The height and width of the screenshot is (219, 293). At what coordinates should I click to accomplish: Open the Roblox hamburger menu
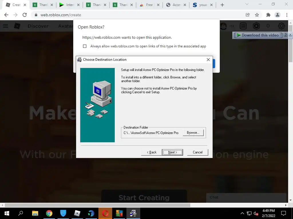[5, 26]
